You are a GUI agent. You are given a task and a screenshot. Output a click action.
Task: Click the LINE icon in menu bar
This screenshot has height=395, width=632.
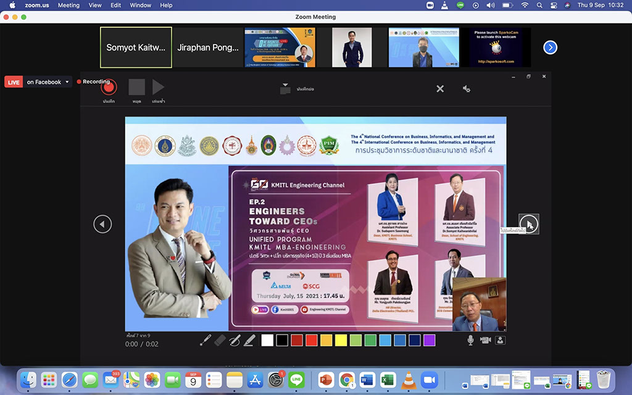click(x=460, y=5)
